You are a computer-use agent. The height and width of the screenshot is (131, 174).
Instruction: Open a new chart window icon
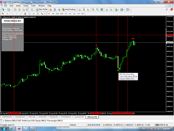click(x=3, y=9)
